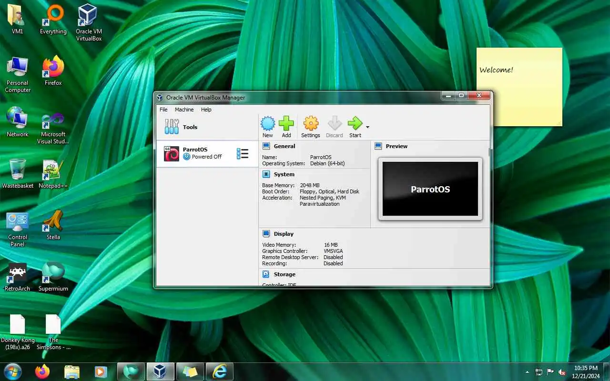Click the System section chip icon
Image resolution: width=610 pixels, height=381 pixels.
click(266, 174)
